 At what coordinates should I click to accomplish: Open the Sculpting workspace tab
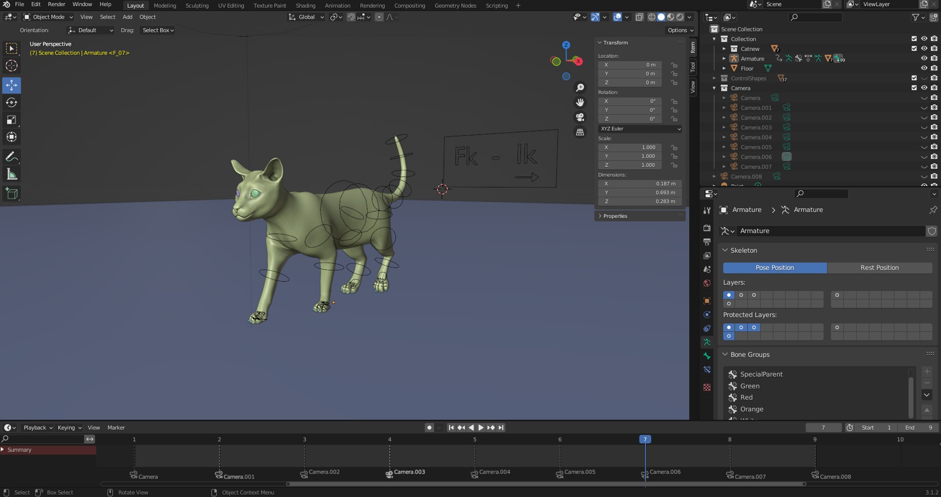[x=197, y=6]
